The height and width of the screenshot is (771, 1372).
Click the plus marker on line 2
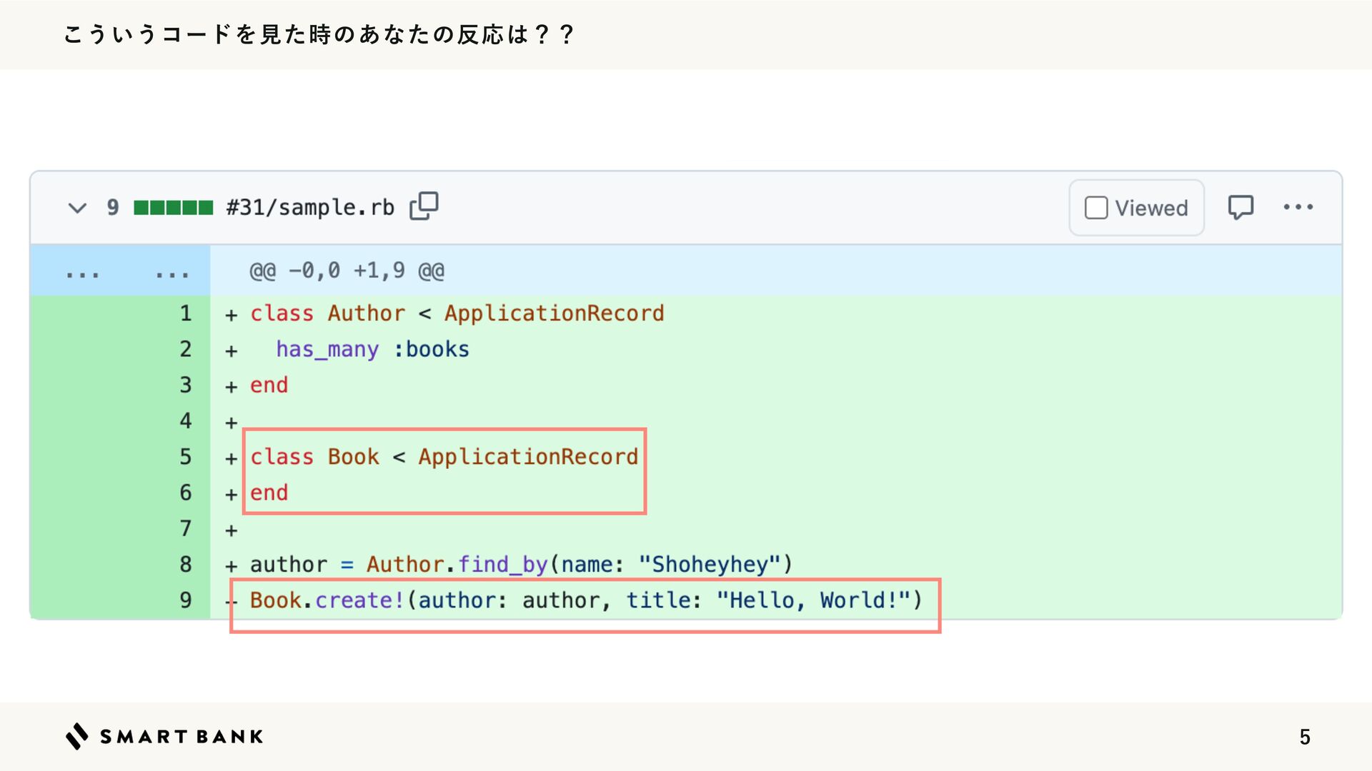pos(231,351)
